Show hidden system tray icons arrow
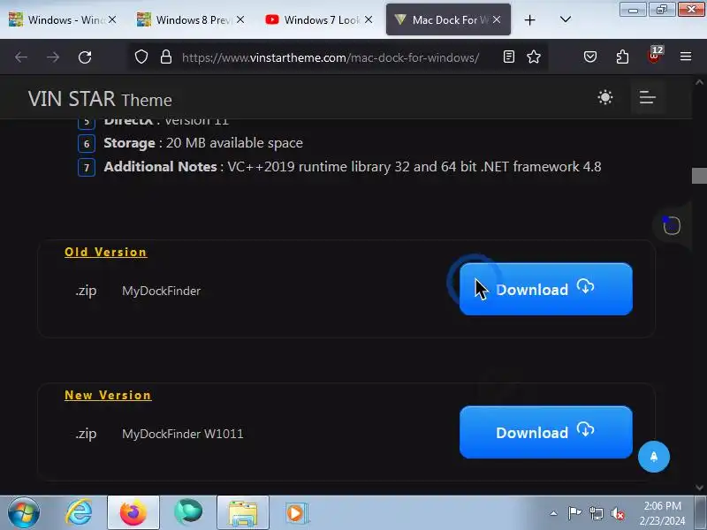Viewport: 707px width, 530px height. pos(554,513)
